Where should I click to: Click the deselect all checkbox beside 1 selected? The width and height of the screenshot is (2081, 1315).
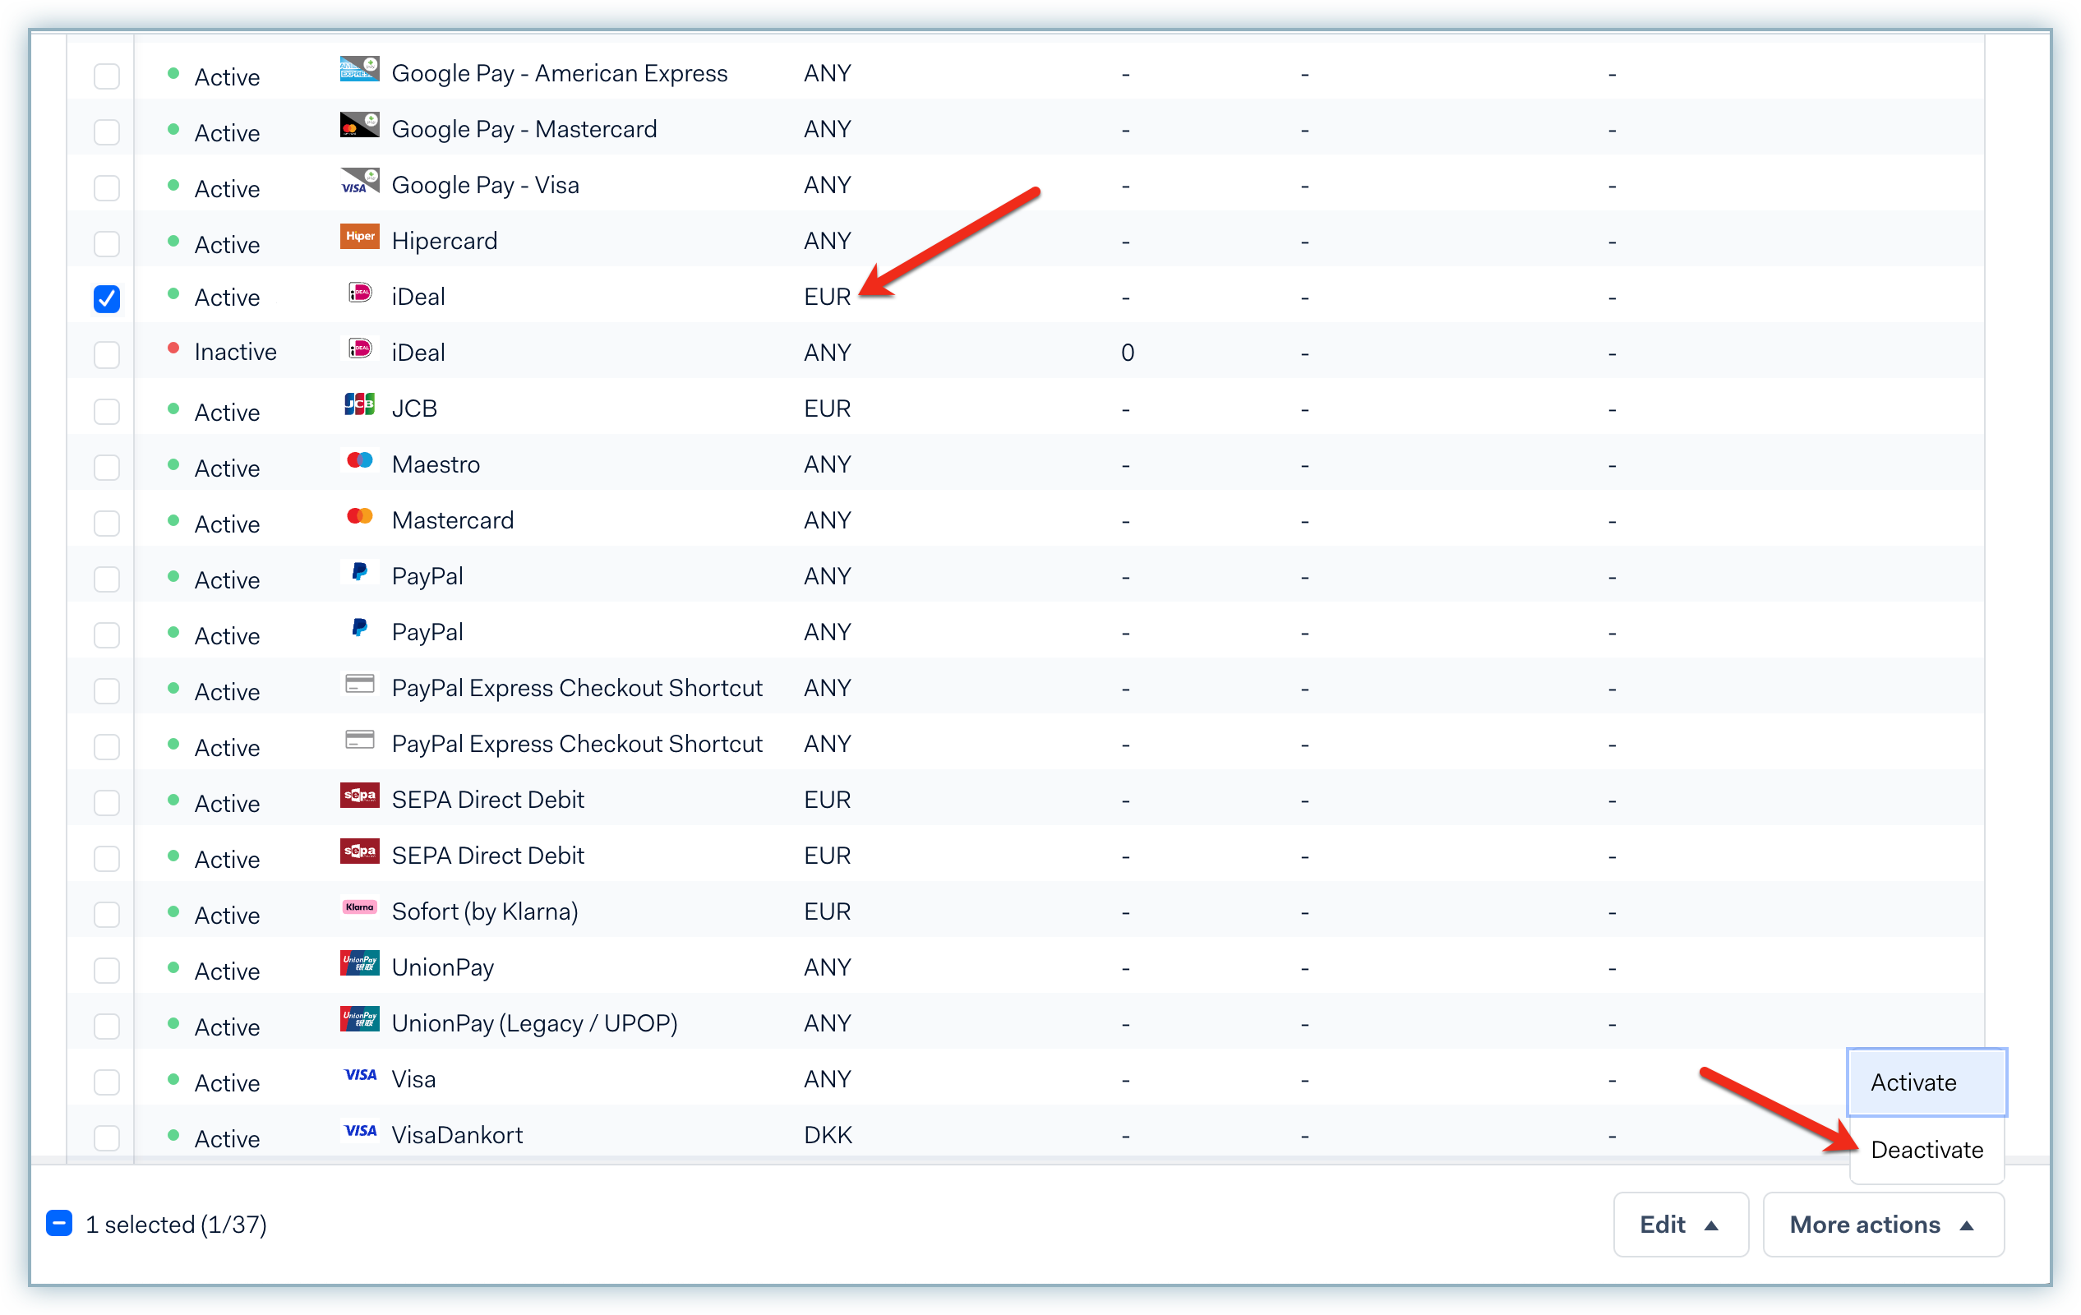[x=59, y=1224]
